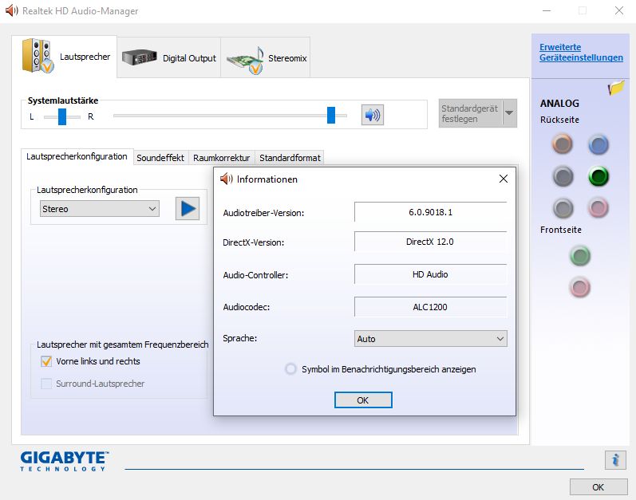Click the blue play test button
636x500 pixels.
pyautogui.click(x=188, y=209)
